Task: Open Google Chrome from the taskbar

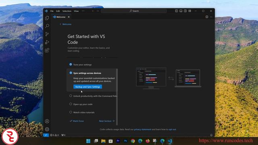Action: (x=133, y=141)
